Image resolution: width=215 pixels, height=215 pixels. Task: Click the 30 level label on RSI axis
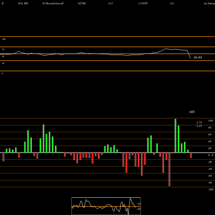3,63
